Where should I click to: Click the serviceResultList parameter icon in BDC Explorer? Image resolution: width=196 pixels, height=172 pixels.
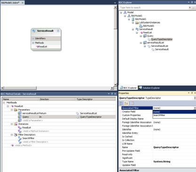pos(145,42)
